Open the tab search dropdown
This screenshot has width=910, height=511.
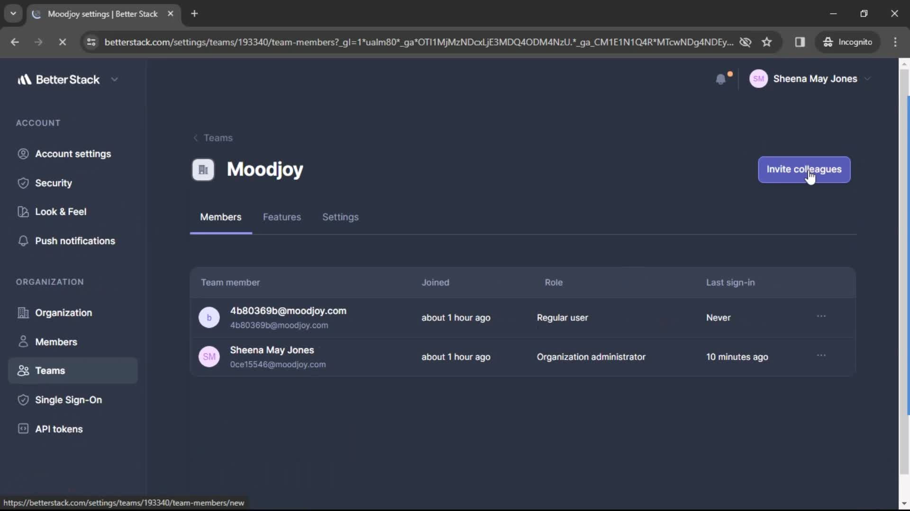(x=13, y=14)
